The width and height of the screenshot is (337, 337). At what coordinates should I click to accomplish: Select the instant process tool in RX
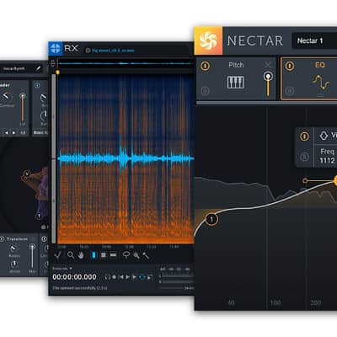[x=58, y=255]
